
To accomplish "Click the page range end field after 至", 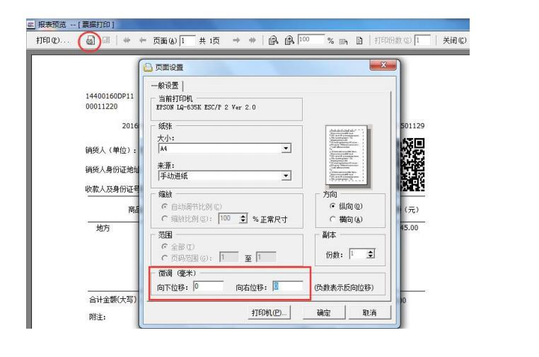I will (266, 257).
